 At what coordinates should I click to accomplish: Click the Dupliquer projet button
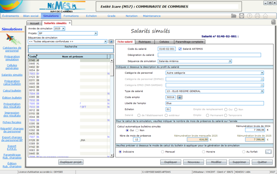(71, 162)
